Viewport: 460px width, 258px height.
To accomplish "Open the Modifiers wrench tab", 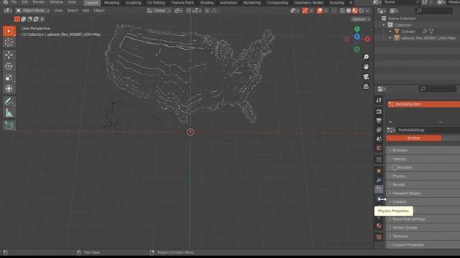I will click(x=379, y=180).
